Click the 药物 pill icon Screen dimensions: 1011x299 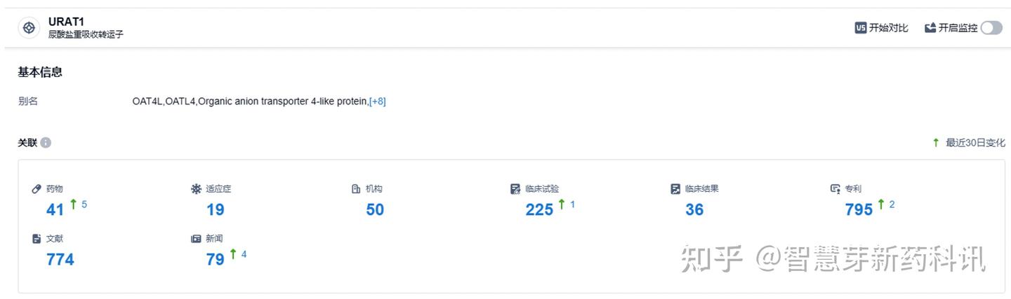coord(37,189)
